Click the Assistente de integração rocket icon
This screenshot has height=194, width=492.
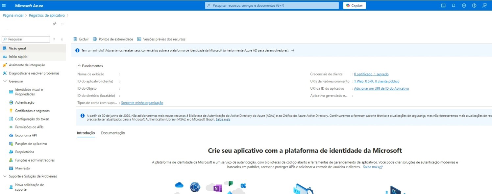tap(5, 65)
